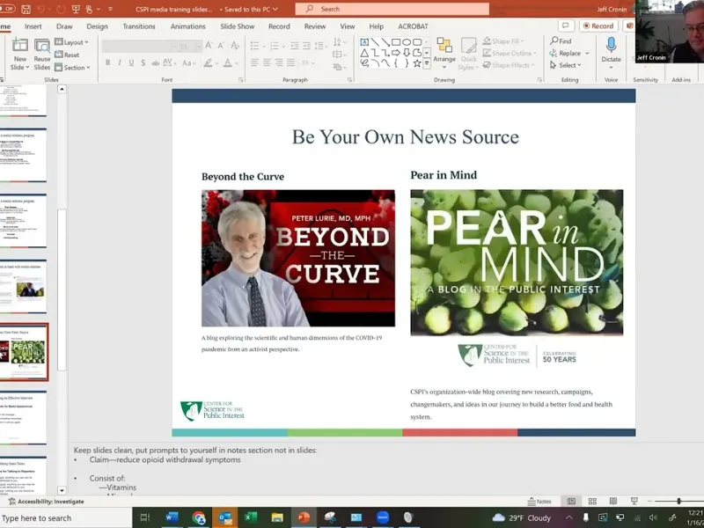The width and height of the screenshot is (704, 528).
Task: Start Slide Show from status bar
Action: (634, 501)
